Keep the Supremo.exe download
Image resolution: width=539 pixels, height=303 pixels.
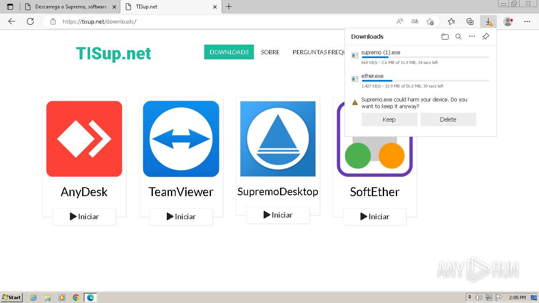click(x=389, y=120)
